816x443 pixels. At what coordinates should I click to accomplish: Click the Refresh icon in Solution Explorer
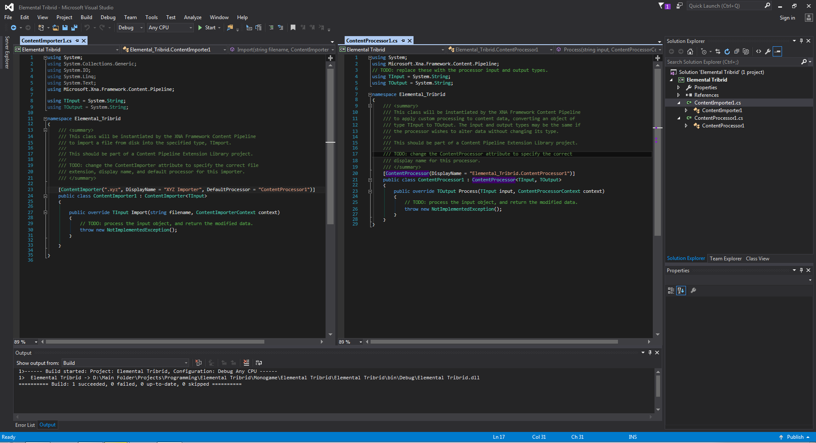[727, 51]
